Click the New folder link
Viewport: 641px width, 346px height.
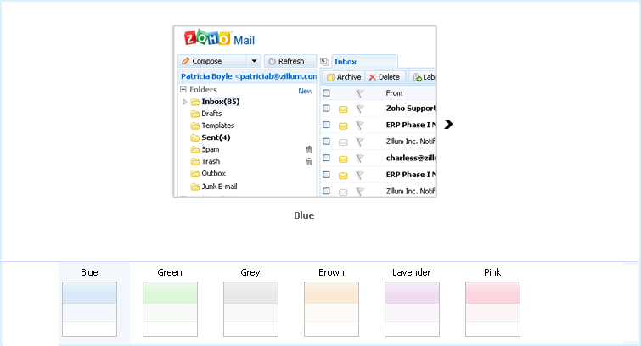click(305, 91)
